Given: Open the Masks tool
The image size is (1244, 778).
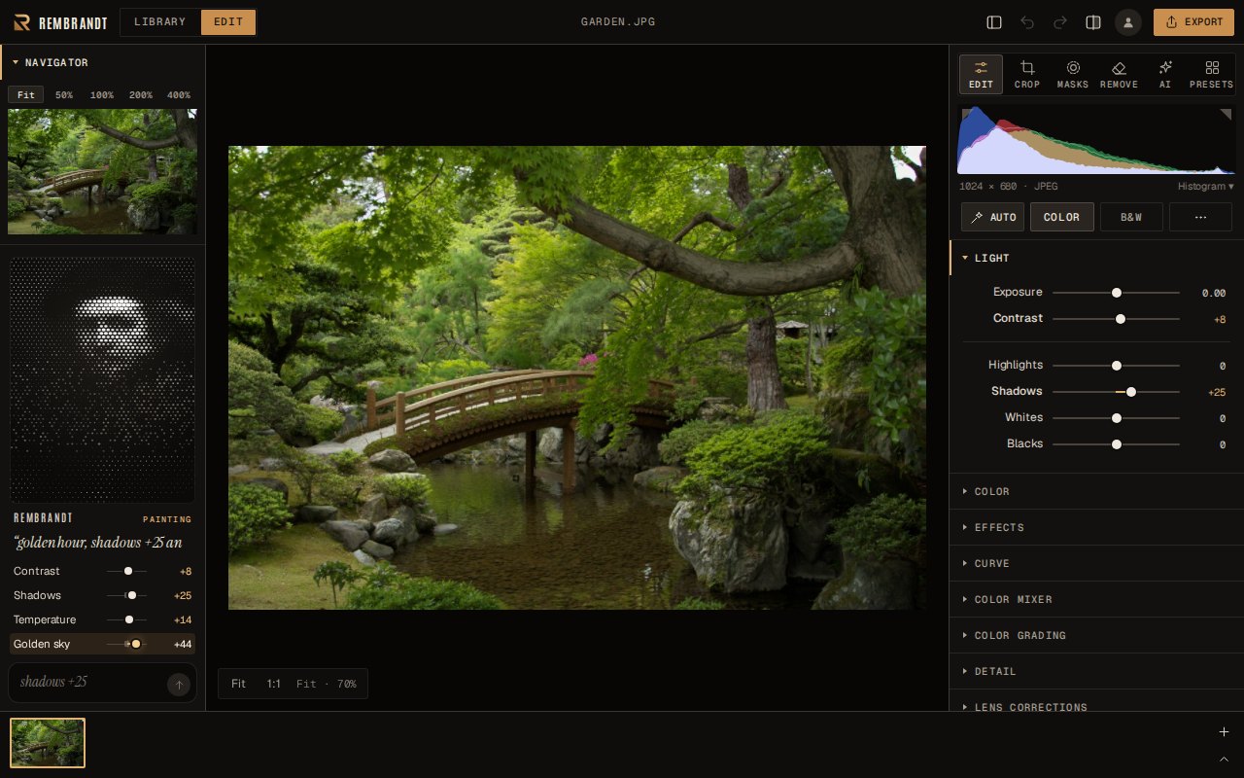Looking at the screenshot, I should 1073,74.
